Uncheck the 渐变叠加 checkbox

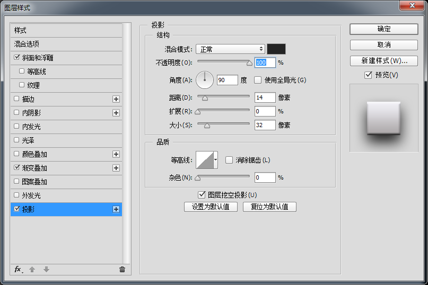point(16,167)
